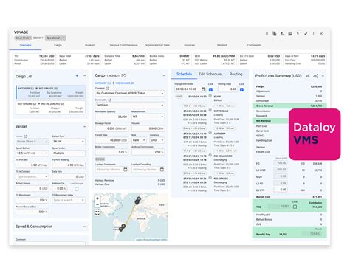The height and width of the screenshot is (273, 350).
Task: Open the Speed Laden Multiple dropdown
Action: pos(69,153)
